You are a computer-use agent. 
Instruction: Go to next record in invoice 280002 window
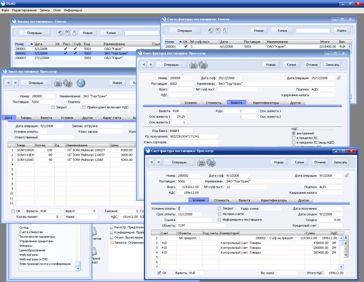159,162
